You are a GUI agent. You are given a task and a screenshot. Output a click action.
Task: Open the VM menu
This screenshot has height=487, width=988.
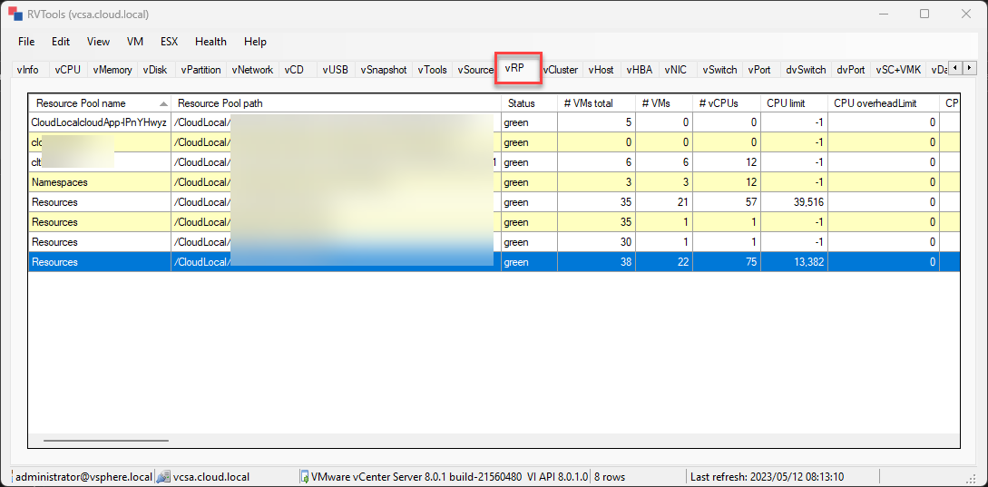pos(135,42)
